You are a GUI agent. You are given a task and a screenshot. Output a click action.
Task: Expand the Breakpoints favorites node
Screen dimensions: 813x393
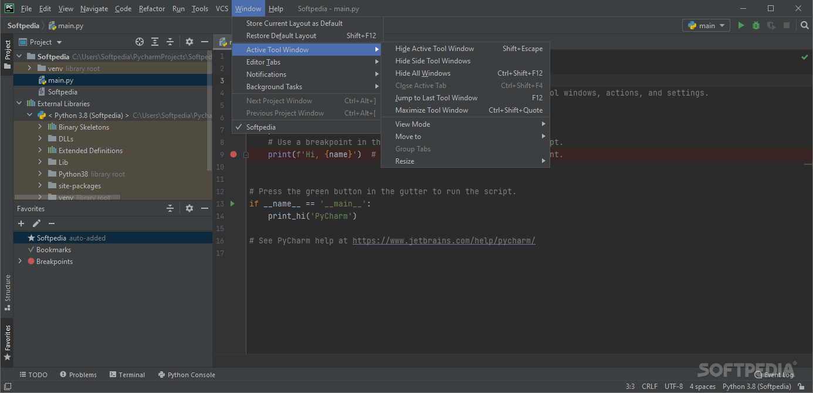click(x=20, y=261)
